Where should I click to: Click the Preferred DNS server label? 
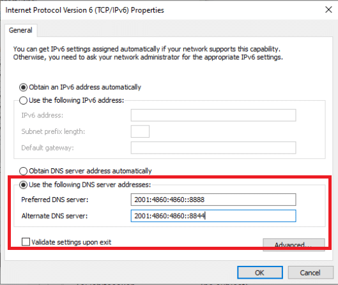coord(55,200)
